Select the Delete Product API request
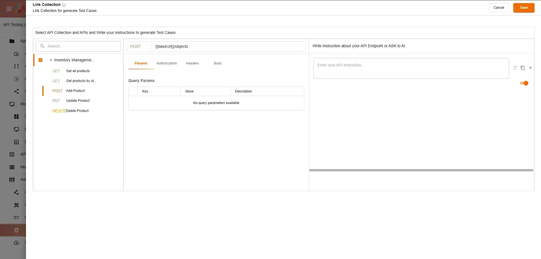 pyautogui.click(x=77, y=111)
